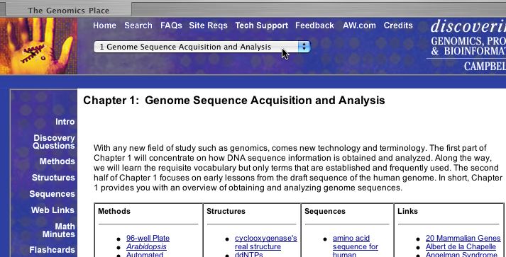
Task: Visit AW.com from the header
Action: 359,25
